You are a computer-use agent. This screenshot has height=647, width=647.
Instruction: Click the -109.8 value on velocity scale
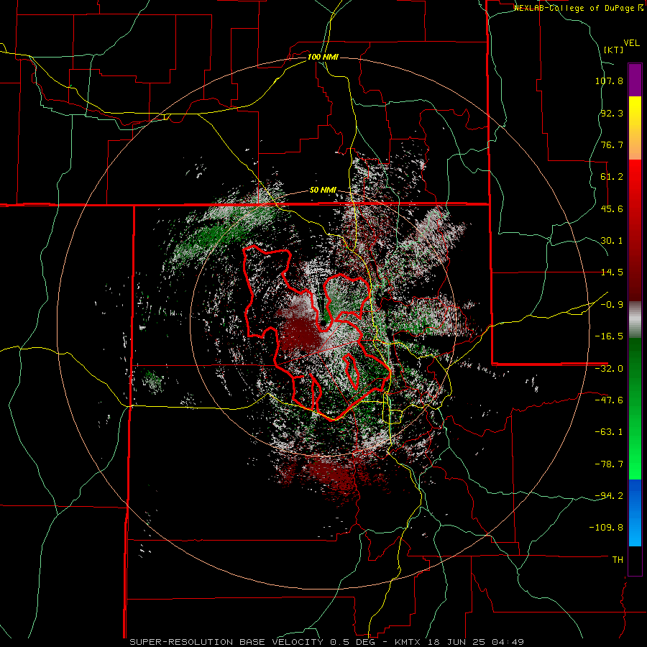pos(606,528)
